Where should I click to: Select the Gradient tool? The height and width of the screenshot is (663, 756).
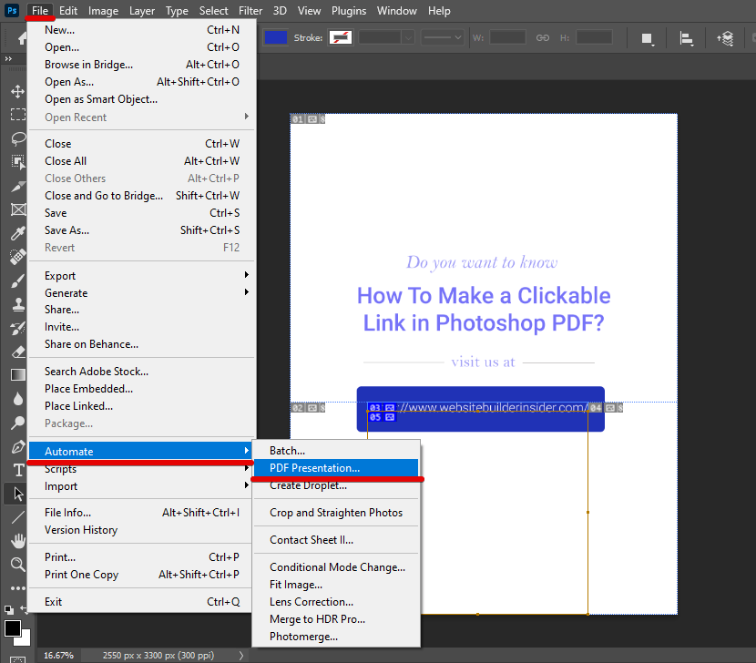16,373
